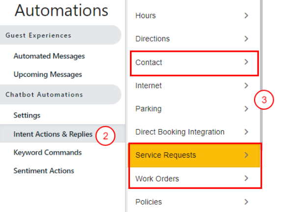Click the chevron next to Contact
This screenshot has width=284, height=212.
point(246,62)
